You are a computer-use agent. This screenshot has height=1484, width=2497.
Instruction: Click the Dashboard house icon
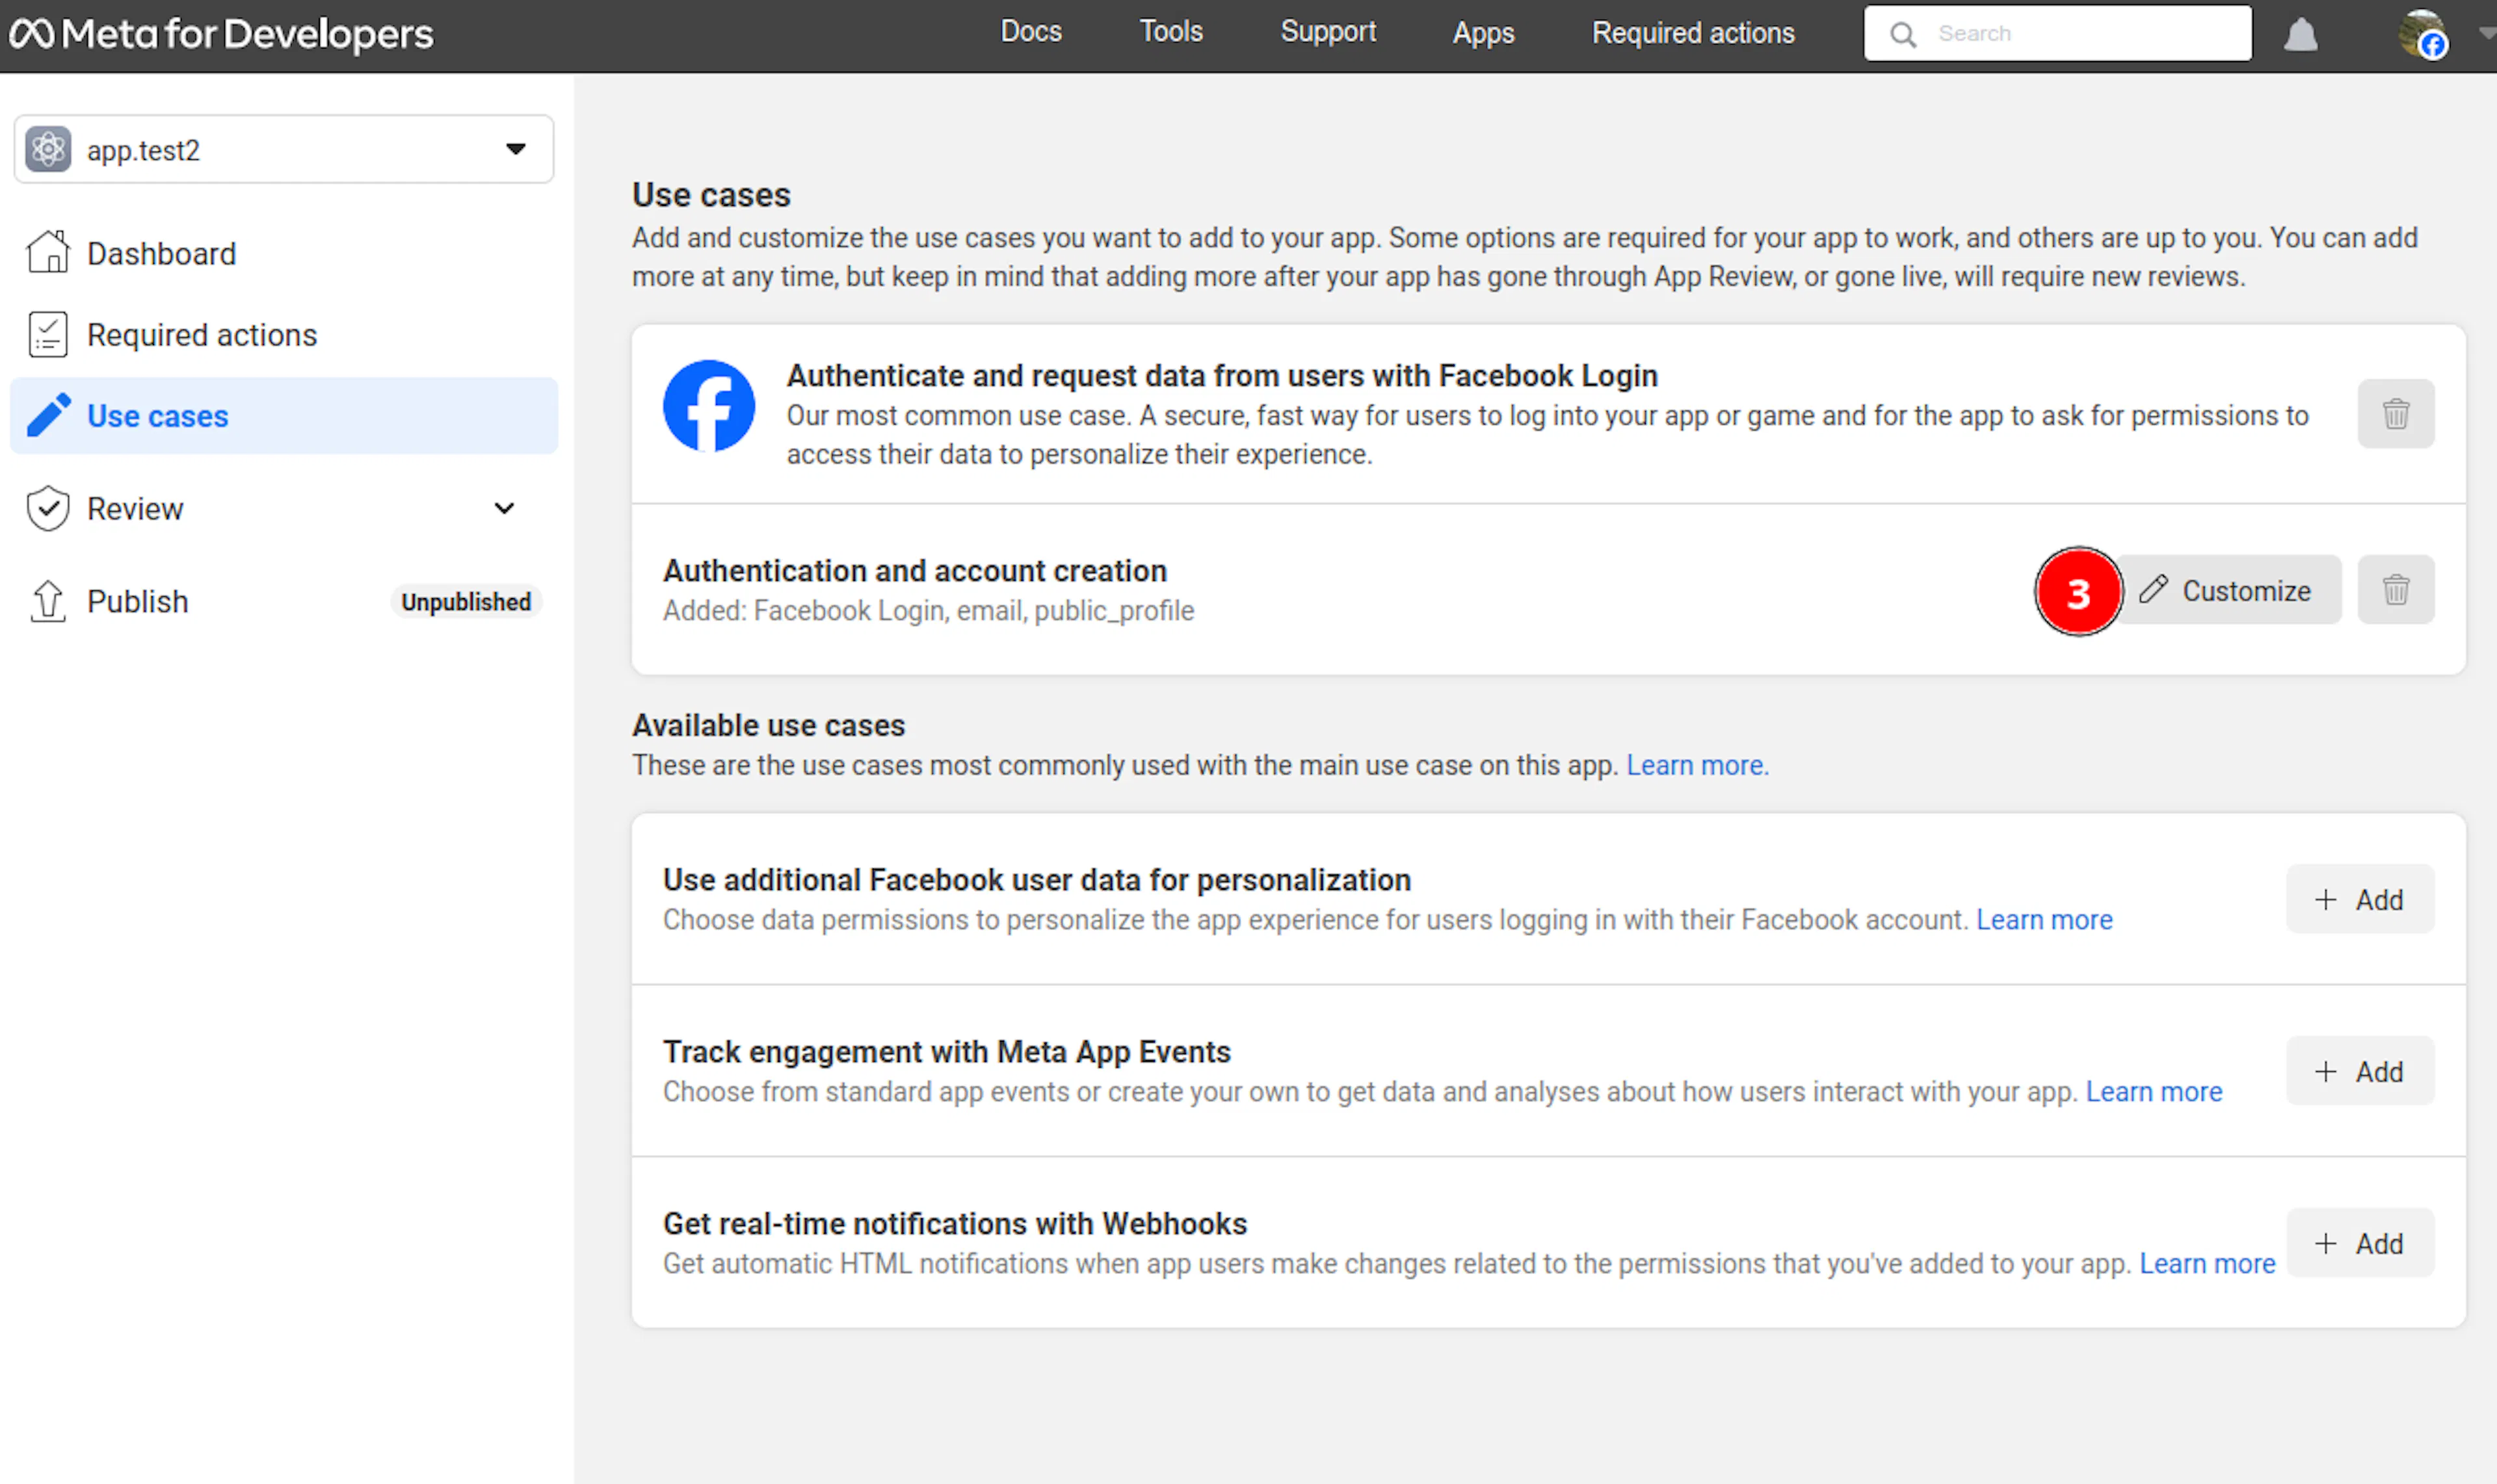click(48, 252)
